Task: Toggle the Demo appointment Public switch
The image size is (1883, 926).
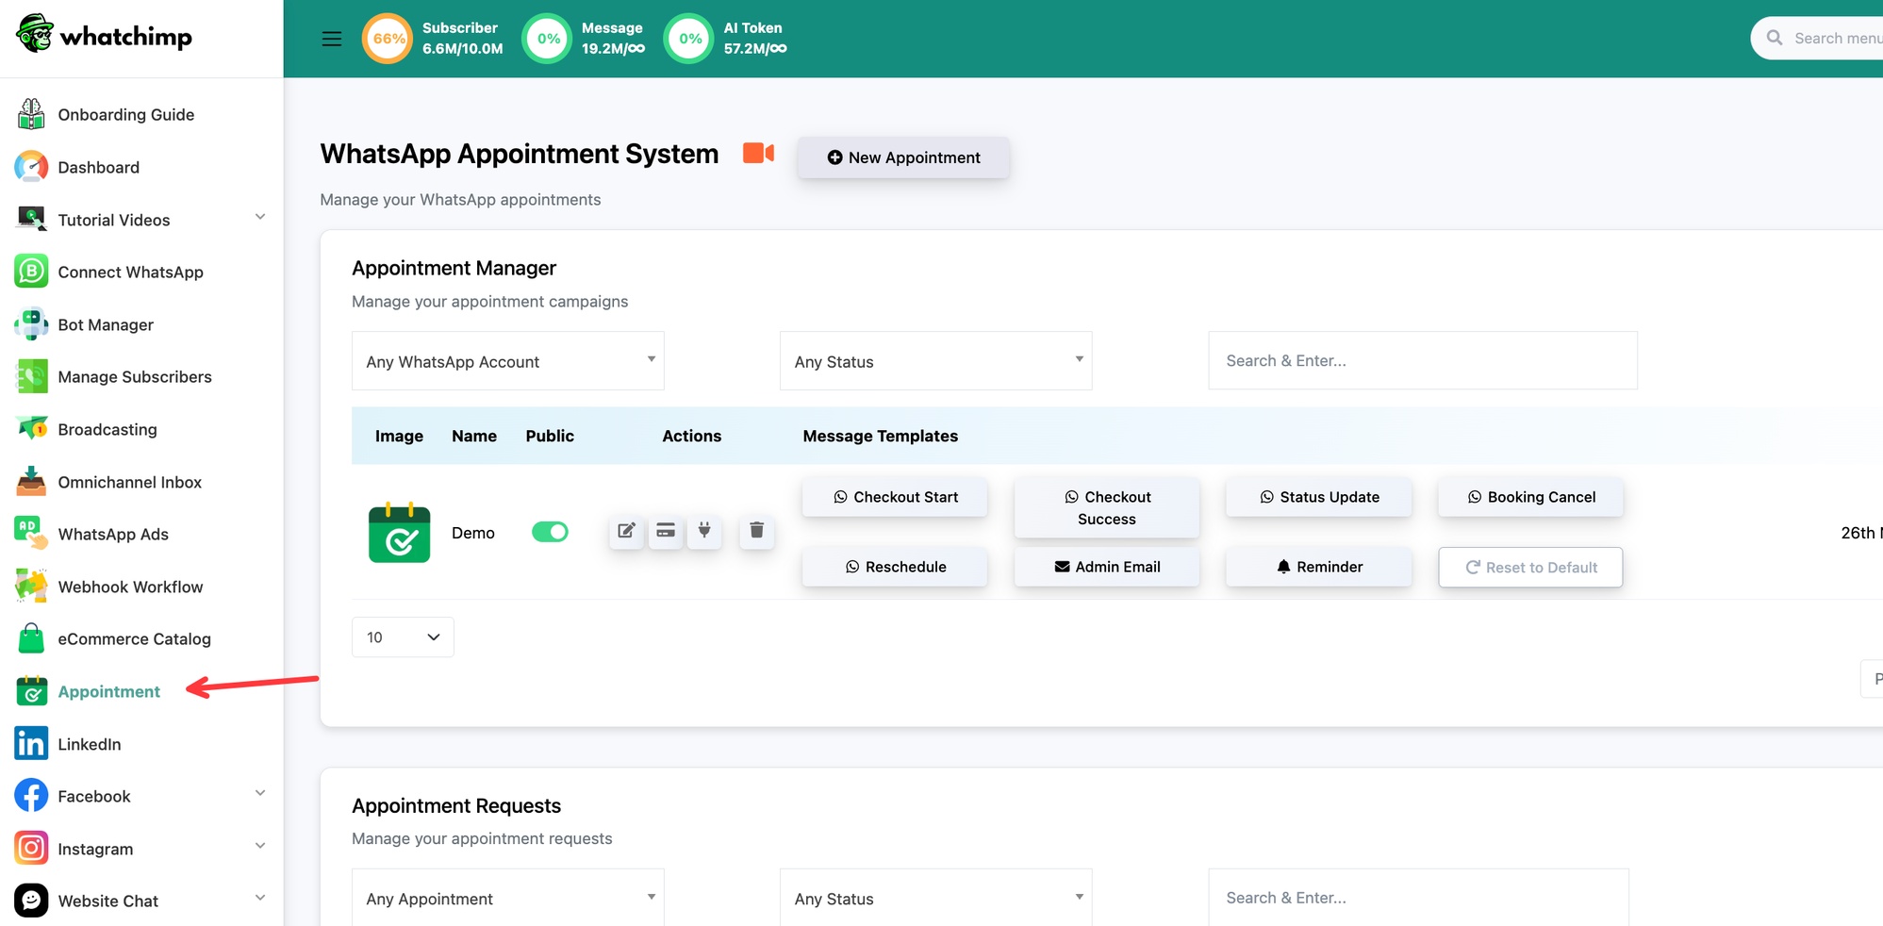Action: tap(550, 532)
